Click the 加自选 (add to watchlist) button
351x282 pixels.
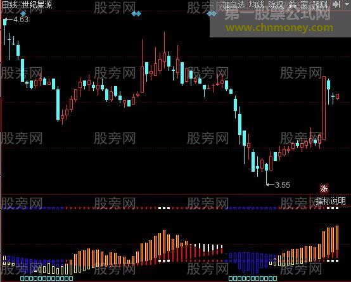(234, 4)
